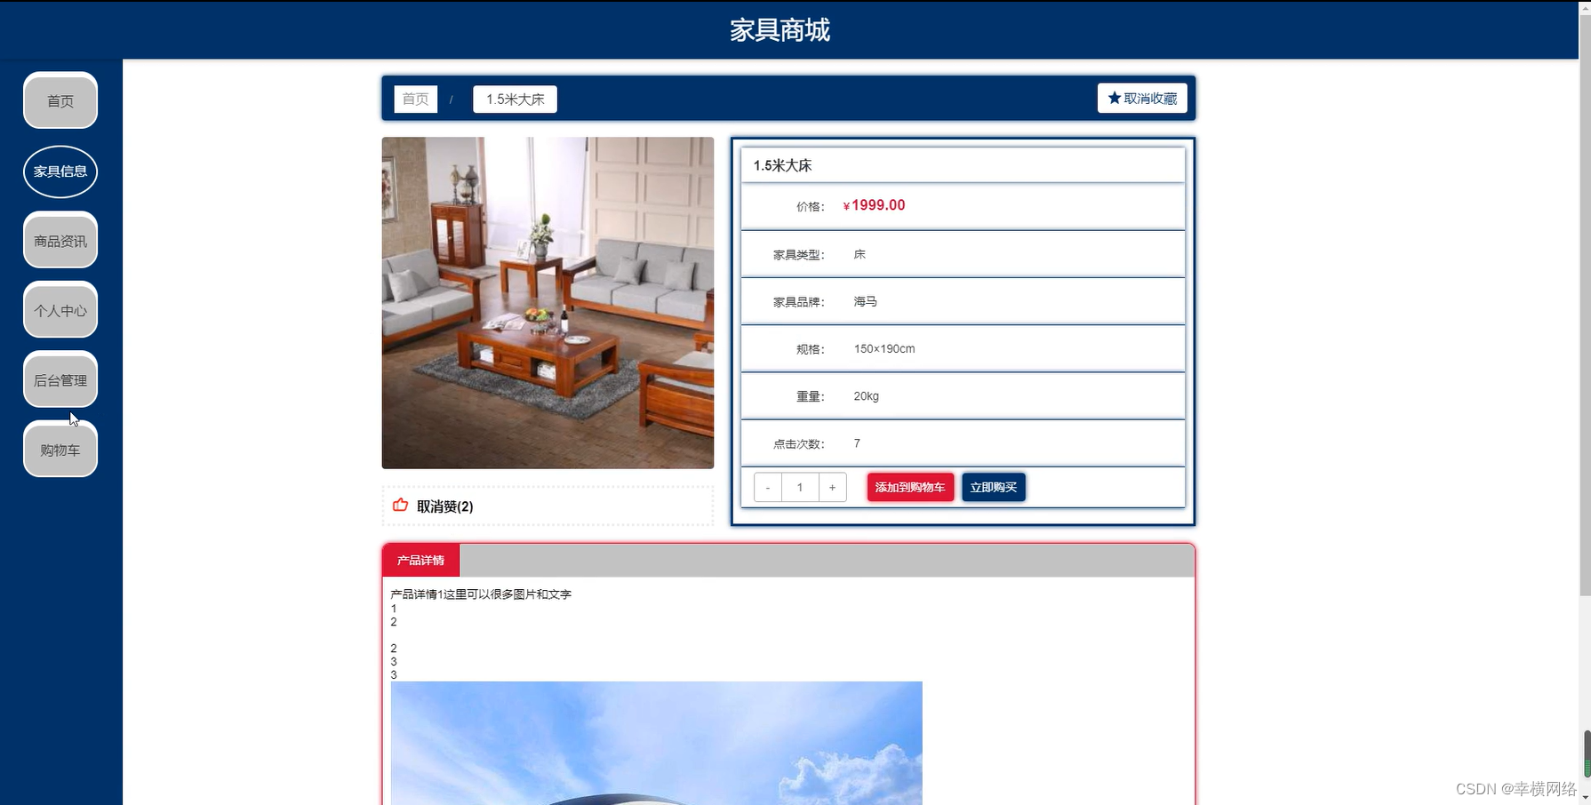Open 后台管理 from the sidebar
The height and width of the screenshot is (805, 1591).
click(60, 379)
